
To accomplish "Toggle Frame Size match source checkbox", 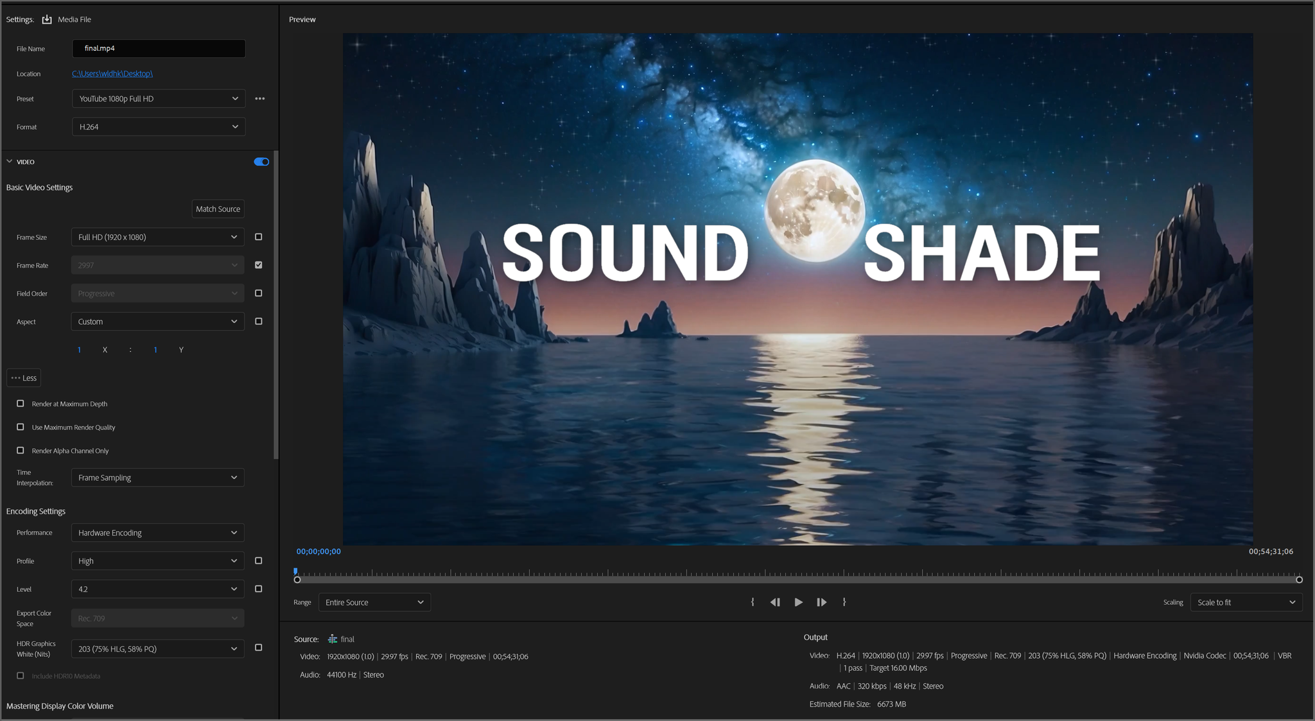I will click(x=259, y=237).
